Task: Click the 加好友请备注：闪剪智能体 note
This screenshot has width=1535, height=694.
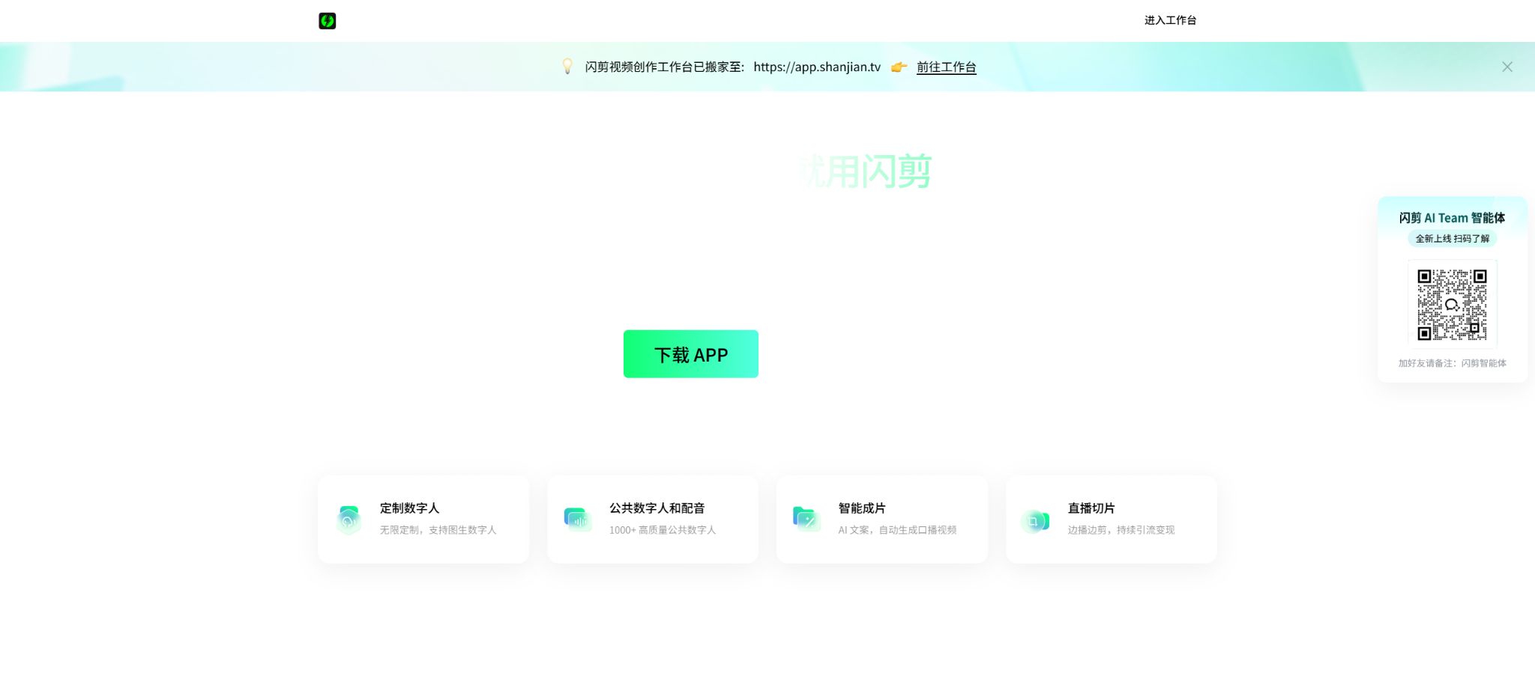Action: click(1452, 363)
